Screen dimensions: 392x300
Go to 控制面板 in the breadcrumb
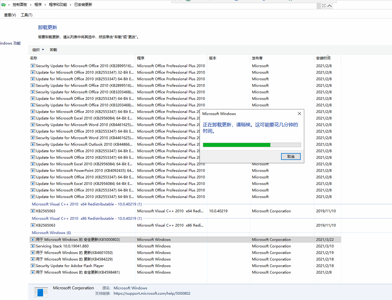click(x=20, y=5)
